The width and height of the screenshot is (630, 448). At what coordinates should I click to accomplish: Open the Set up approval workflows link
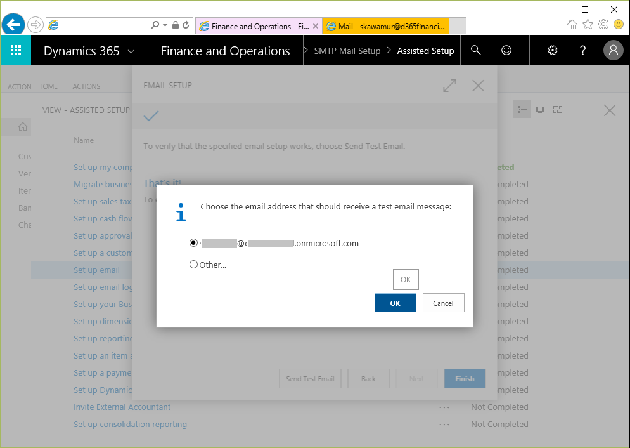tap(103, 235)
